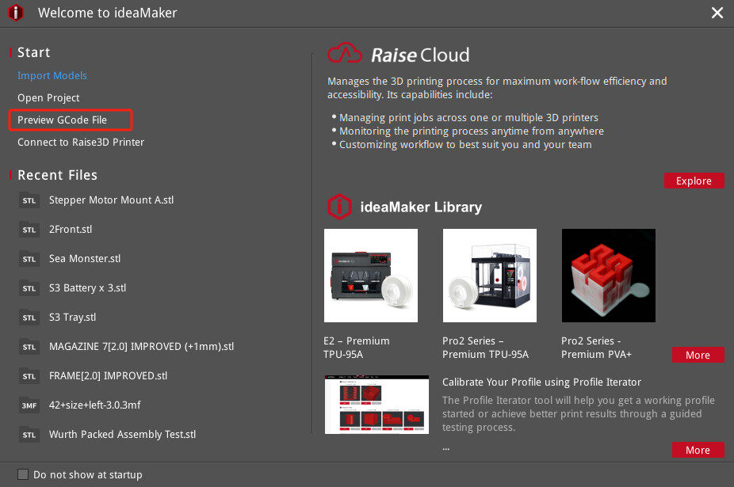Open E2 Premium TPU-95A printer thumbnail

click(371, 276)
